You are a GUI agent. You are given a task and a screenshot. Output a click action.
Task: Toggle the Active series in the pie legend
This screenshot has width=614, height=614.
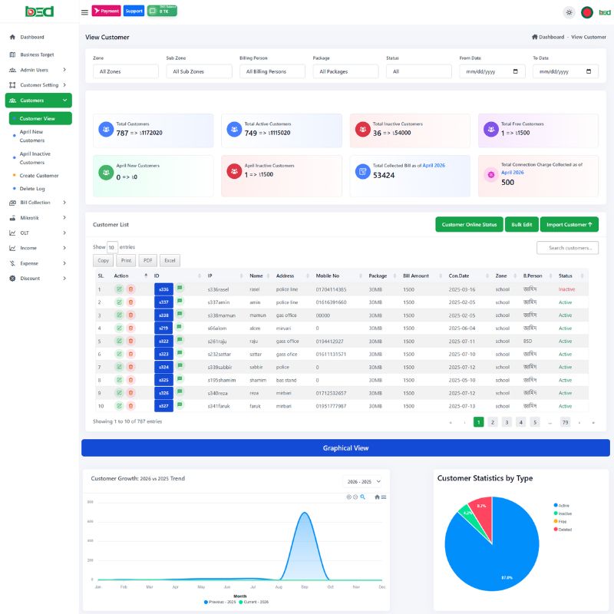pos(562,506)
